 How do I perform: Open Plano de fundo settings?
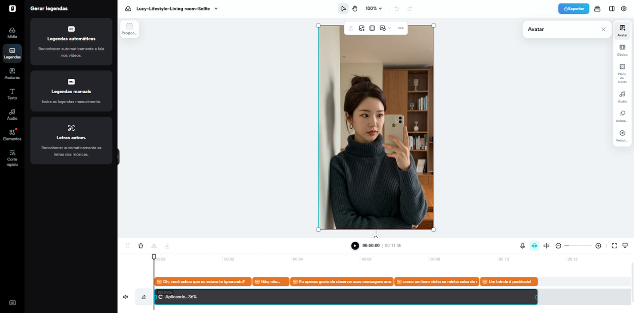click(622, 73)
